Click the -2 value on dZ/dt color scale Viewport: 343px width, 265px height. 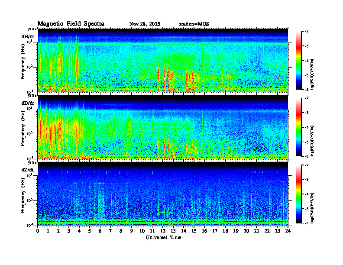click(x=306, y=165)
